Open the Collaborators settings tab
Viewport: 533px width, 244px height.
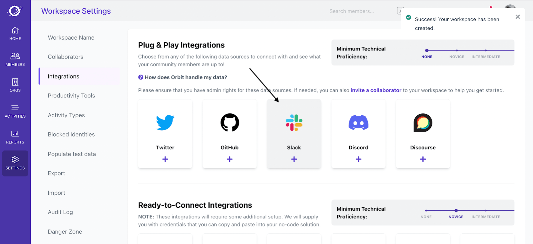(x=66, y=57)
